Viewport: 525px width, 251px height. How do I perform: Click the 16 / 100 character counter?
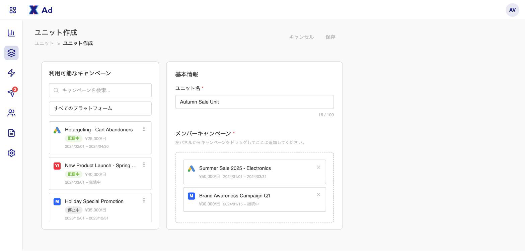[x=326, y=115]
